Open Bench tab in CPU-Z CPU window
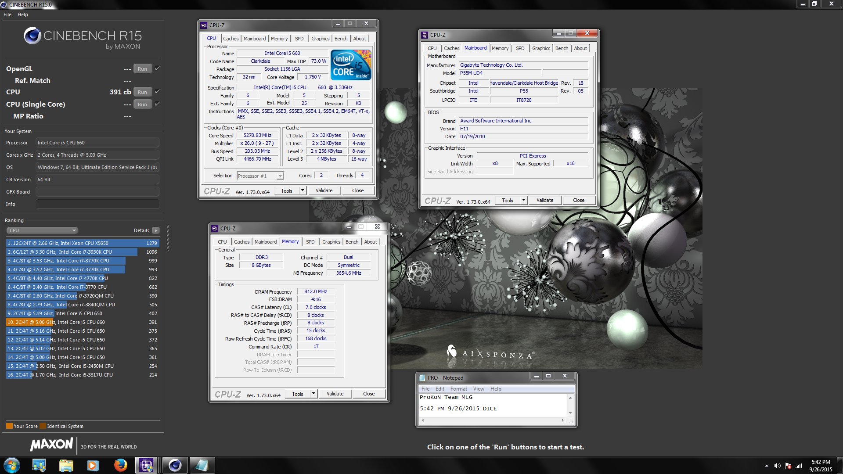 (341, 39)
